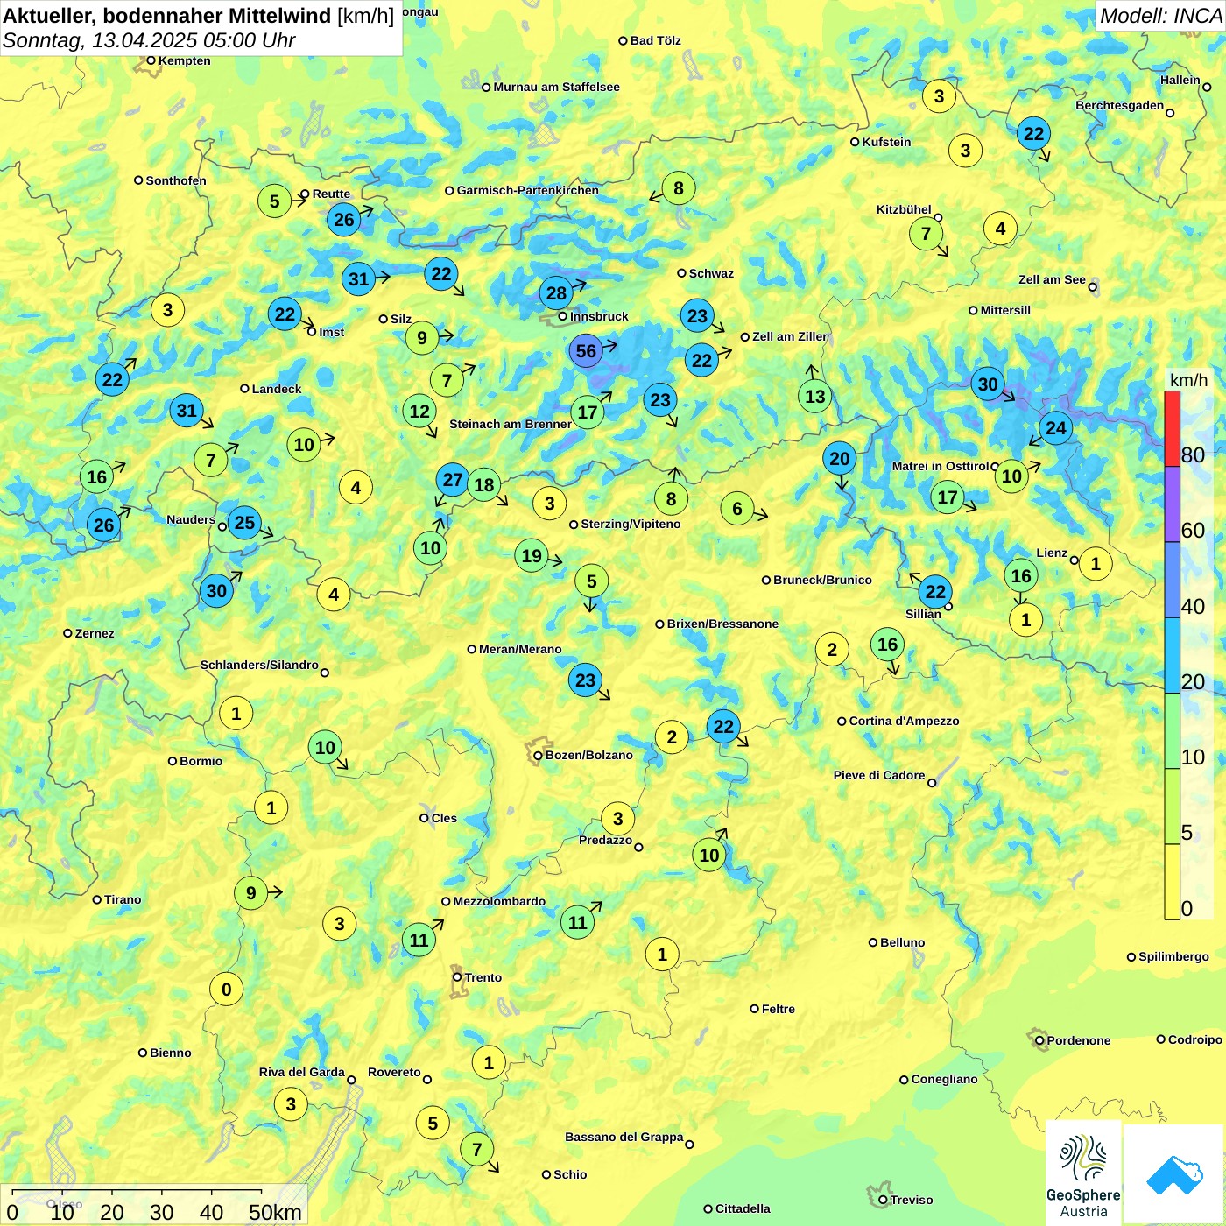Click the 12 wind marker south of Silz
This screenshot has width=1226, height=1226.
coord(420,411)
